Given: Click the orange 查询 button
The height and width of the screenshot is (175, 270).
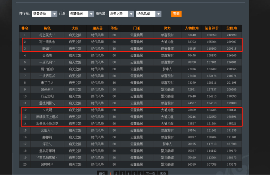Looking at the screenshot, I should [176, 14].
